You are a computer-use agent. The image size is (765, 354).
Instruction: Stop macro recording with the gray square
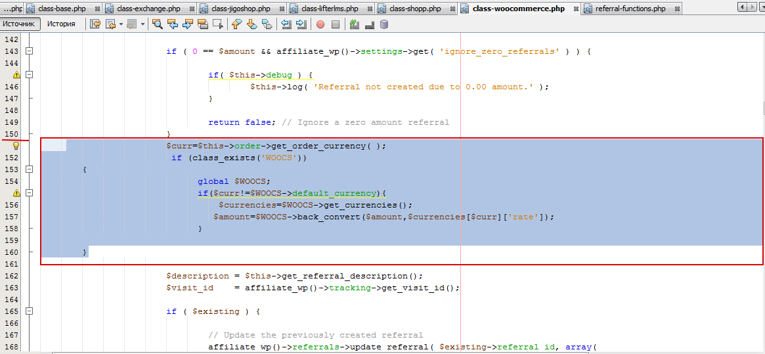tap(335, 24)
